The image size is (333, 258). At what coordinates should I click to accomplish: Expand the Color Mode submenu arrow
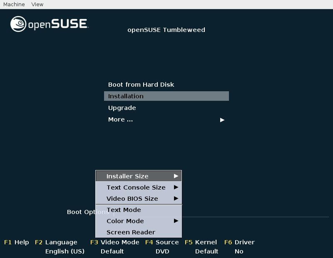(x=176, y=221)
